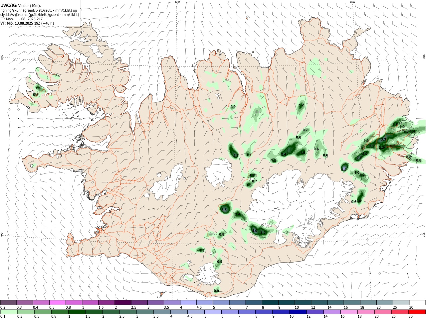Image resolution: width=426 pixels, height=319 pixels.
Task: Click the '0.1' legend scale label
Action: 3,316
